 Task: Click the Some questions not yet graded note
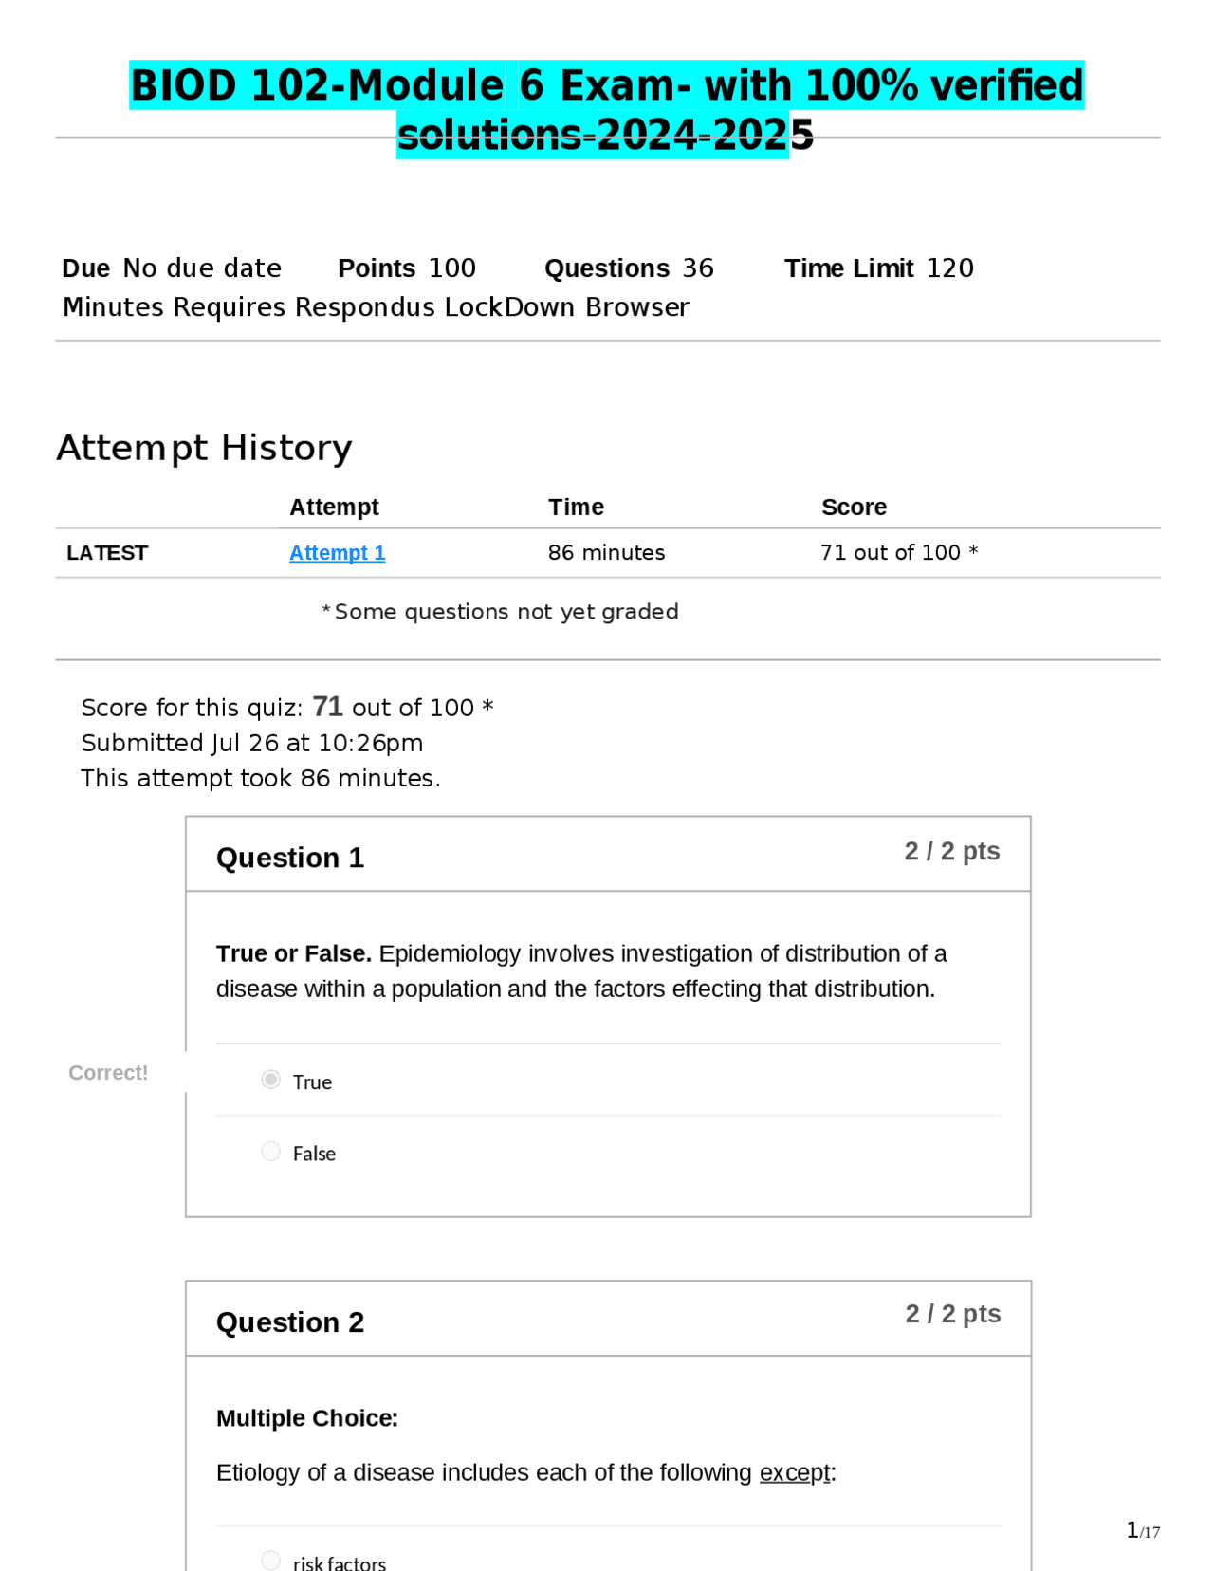pyautogui.click(x=500, y=612)
